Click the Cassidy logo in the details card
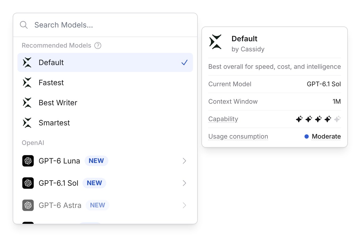 click(x=215, y=42)
